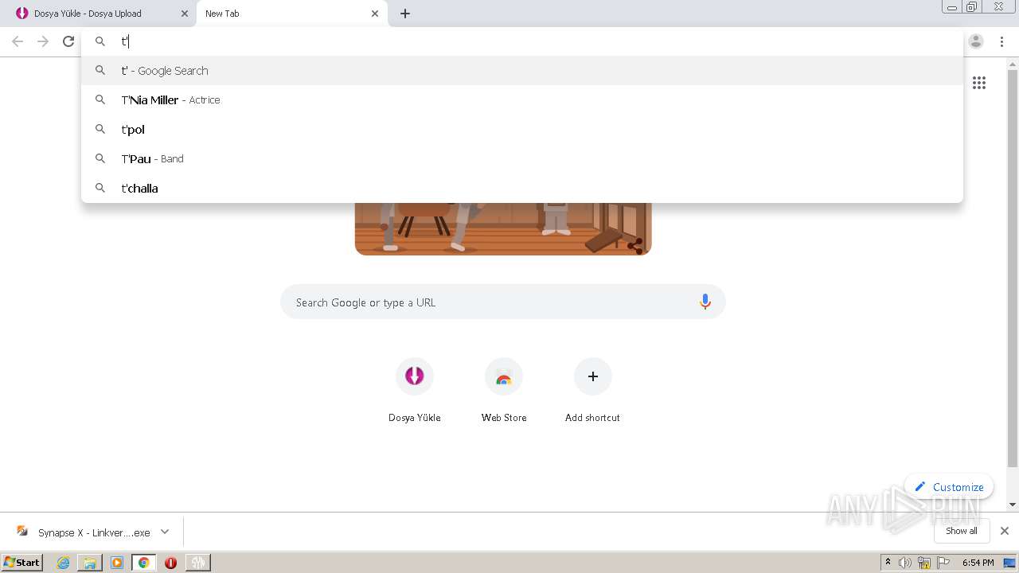The image size is (1019, 573).
Task: Go forward using the forward arrow
Action: coord(43,41)
